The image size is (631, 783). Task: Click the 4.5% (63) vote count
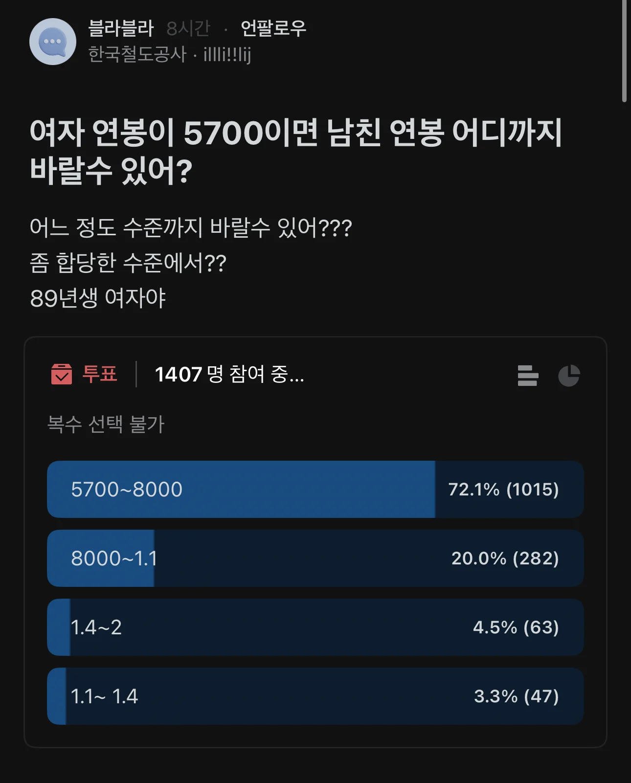pos(516,627)
